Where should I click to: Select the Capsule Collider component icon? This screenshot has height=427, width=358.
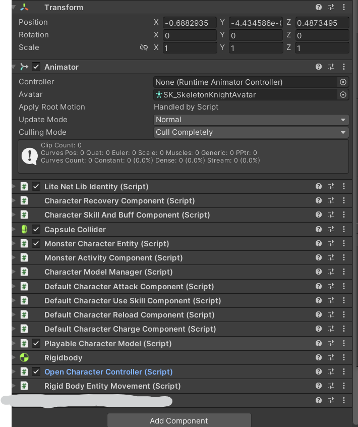[x=24, y=229]
